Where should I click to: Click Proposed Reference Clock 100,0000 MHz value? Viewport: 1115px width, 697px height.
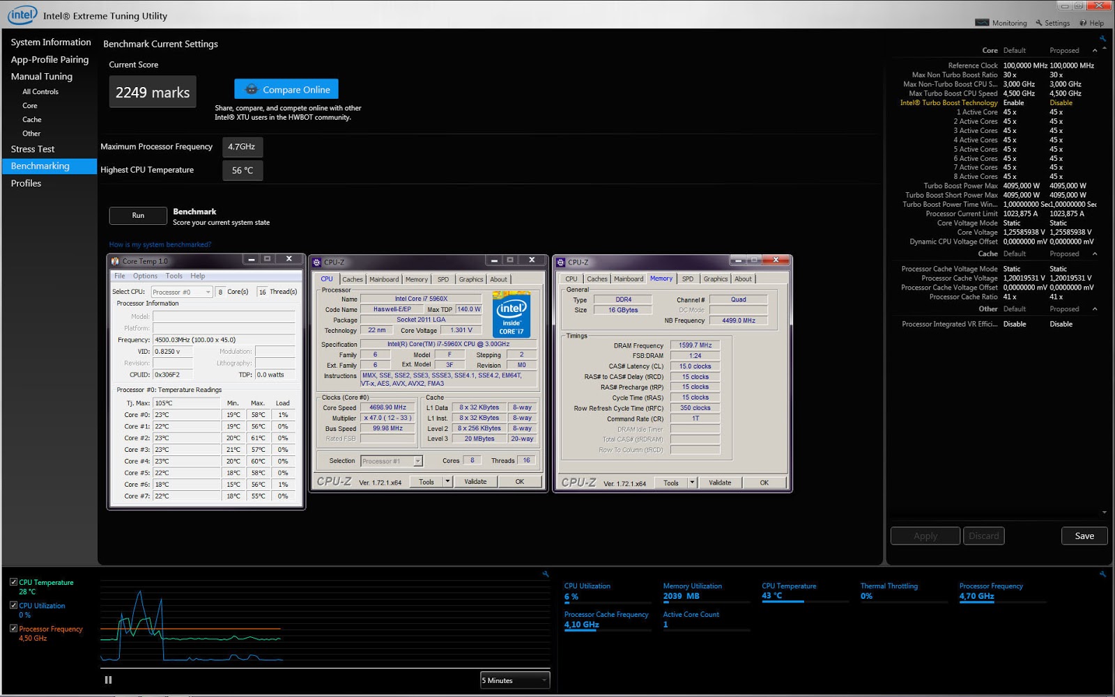tap(1072, 65)
